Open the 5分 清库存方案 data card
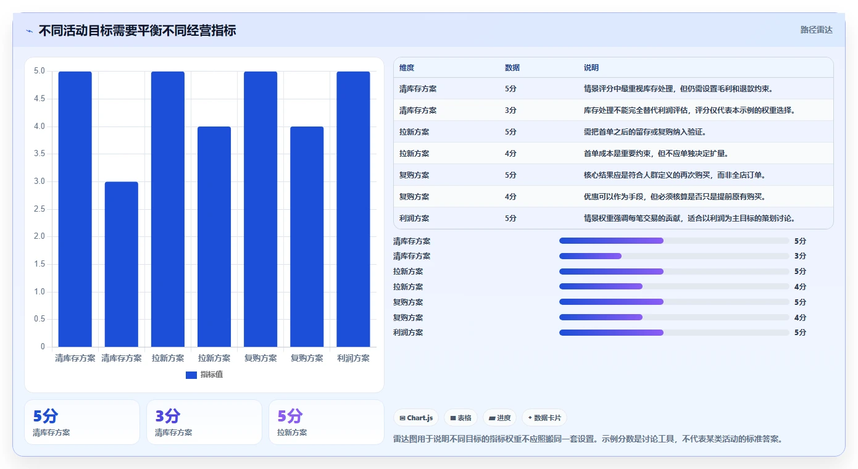Image resolution: width=858 pixels, height=469 pixels. 82,422
